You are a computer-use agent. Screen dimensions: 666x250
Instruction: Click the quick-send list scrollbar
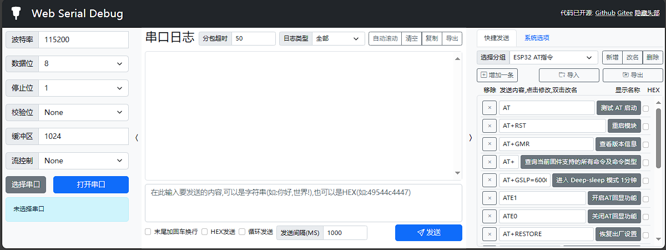(x=658, y=144)
